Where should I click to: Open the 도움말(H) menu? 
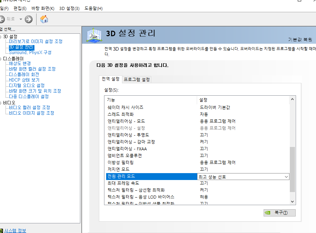93,9
